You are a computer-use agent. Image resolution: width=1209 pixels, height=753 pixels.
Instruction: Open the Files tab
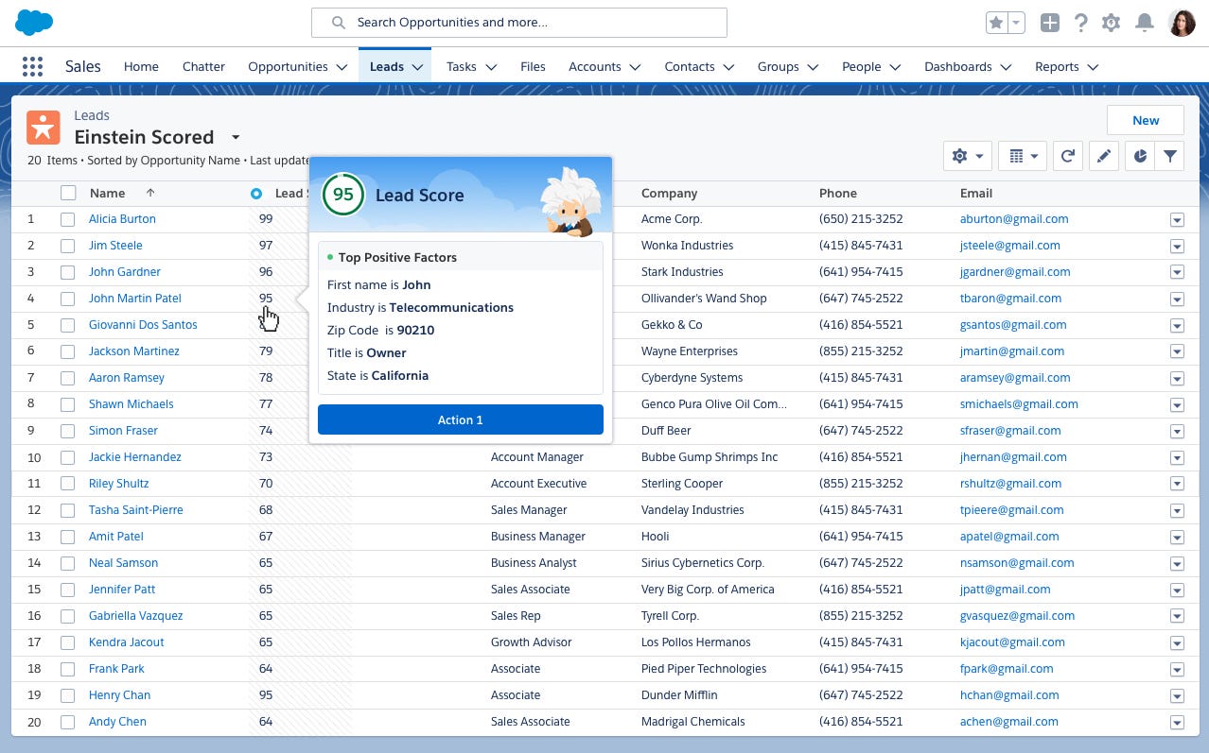(533, 67)
